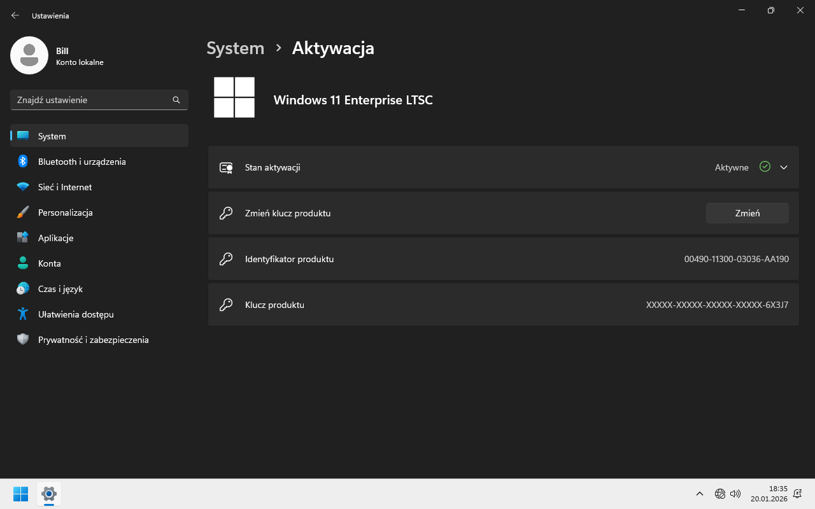This screenshot has width=815, height=509.
Task: Click System in the breadcrumb
Action: click(235, 48)
